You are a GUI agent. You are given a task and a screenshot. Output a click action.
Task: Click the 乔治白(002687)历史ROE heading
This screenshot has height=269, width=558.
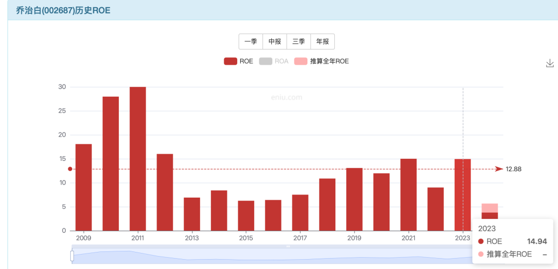coord(64,10)
